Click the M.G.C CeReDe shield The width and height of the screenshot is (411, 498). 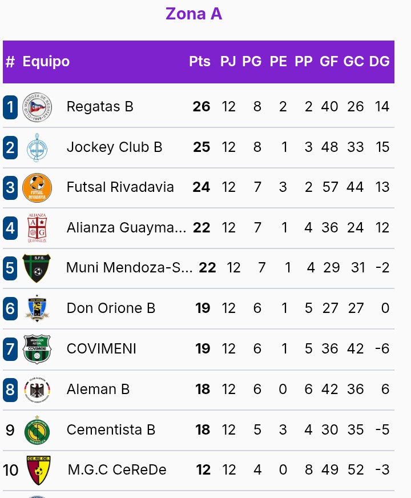pyautogui.click(x=37, y=470)
